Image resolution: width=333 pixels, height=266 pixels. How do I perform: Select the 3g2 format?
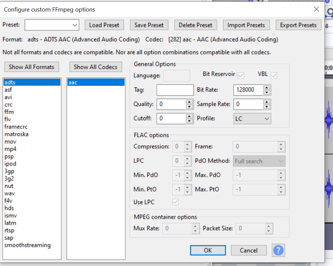click(x=32, y=179)
